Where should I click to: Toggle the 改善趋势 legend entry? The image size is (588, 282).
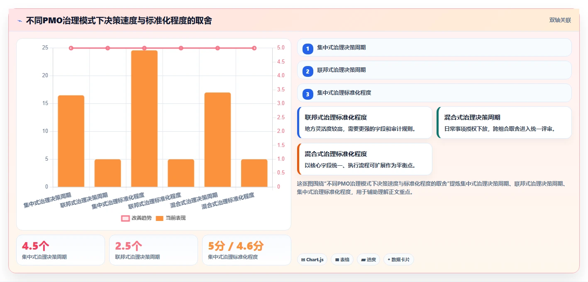[136, 218]
